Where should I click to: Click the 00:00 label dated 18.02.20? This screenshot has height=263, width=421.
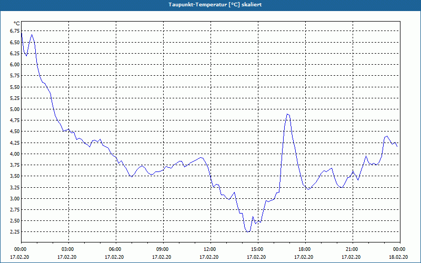[400, 249]
